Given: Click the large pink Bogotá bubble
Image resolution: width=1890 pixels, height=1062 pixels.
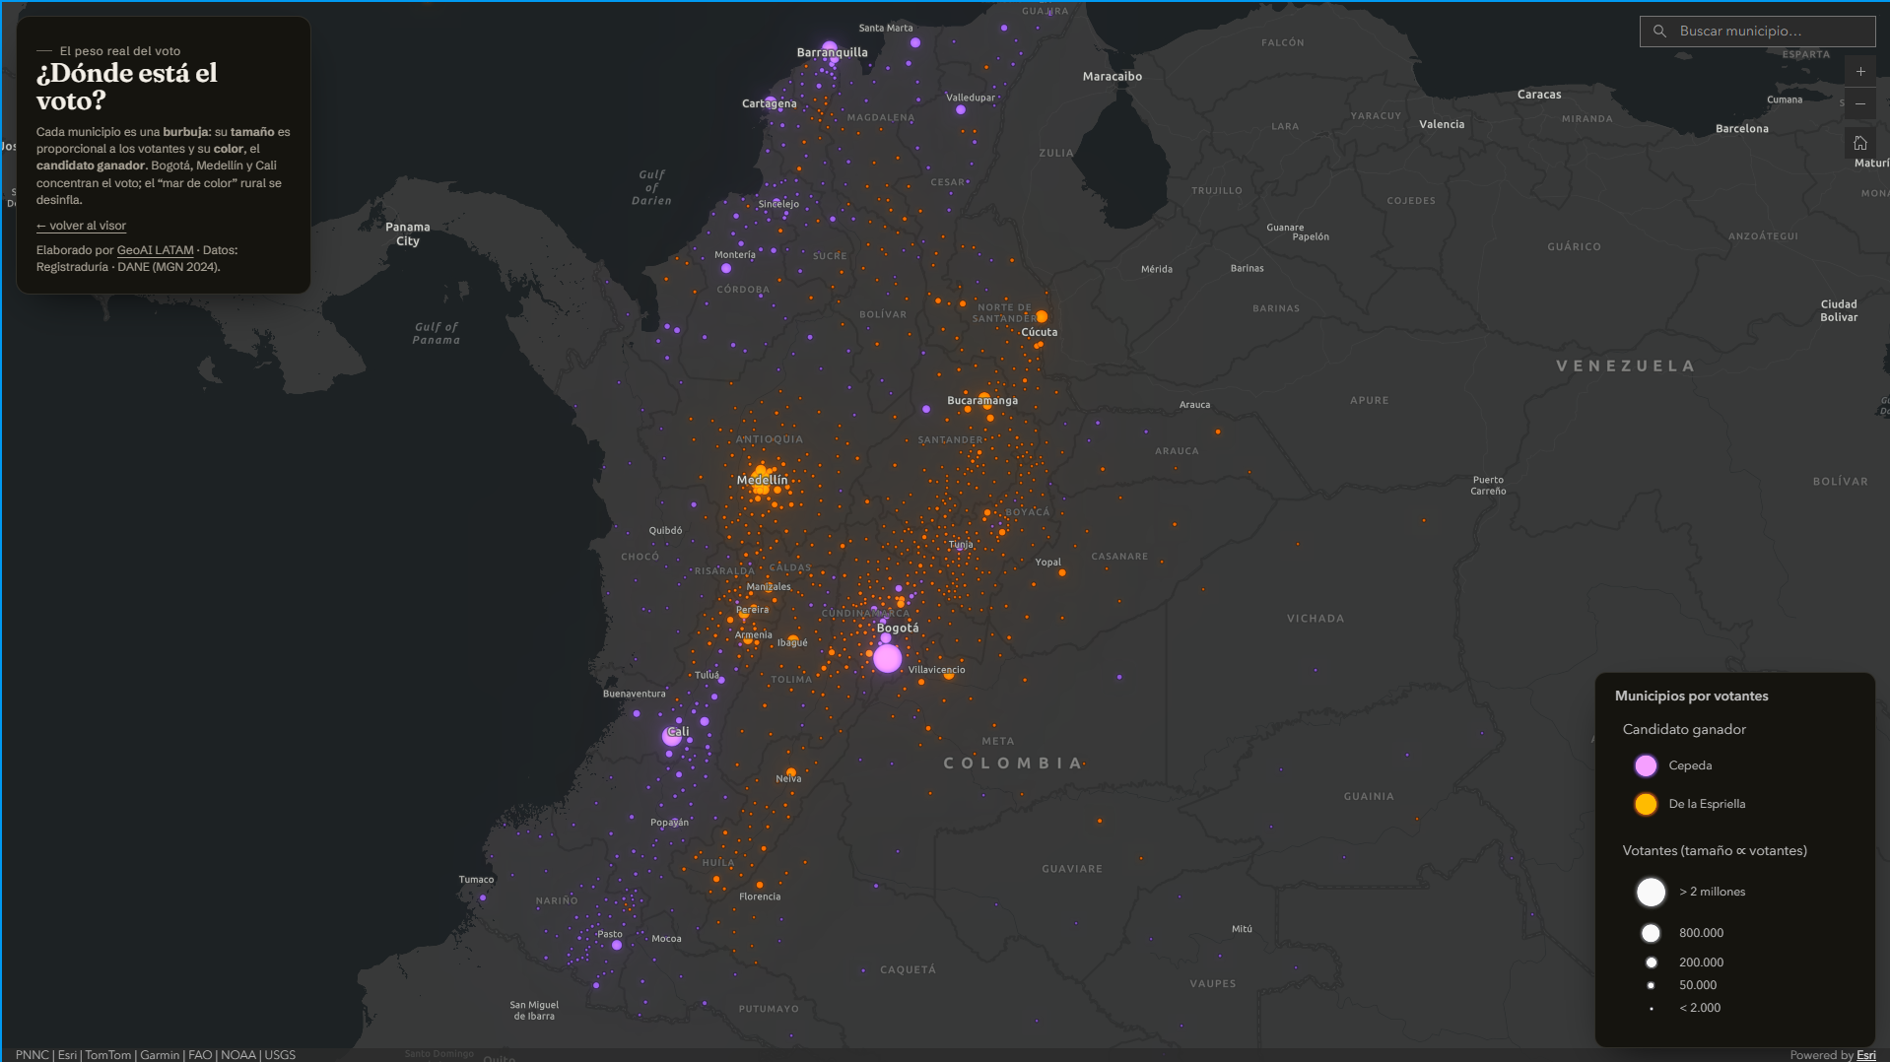Looking at the screenshot, I should [x=887, y=658].
